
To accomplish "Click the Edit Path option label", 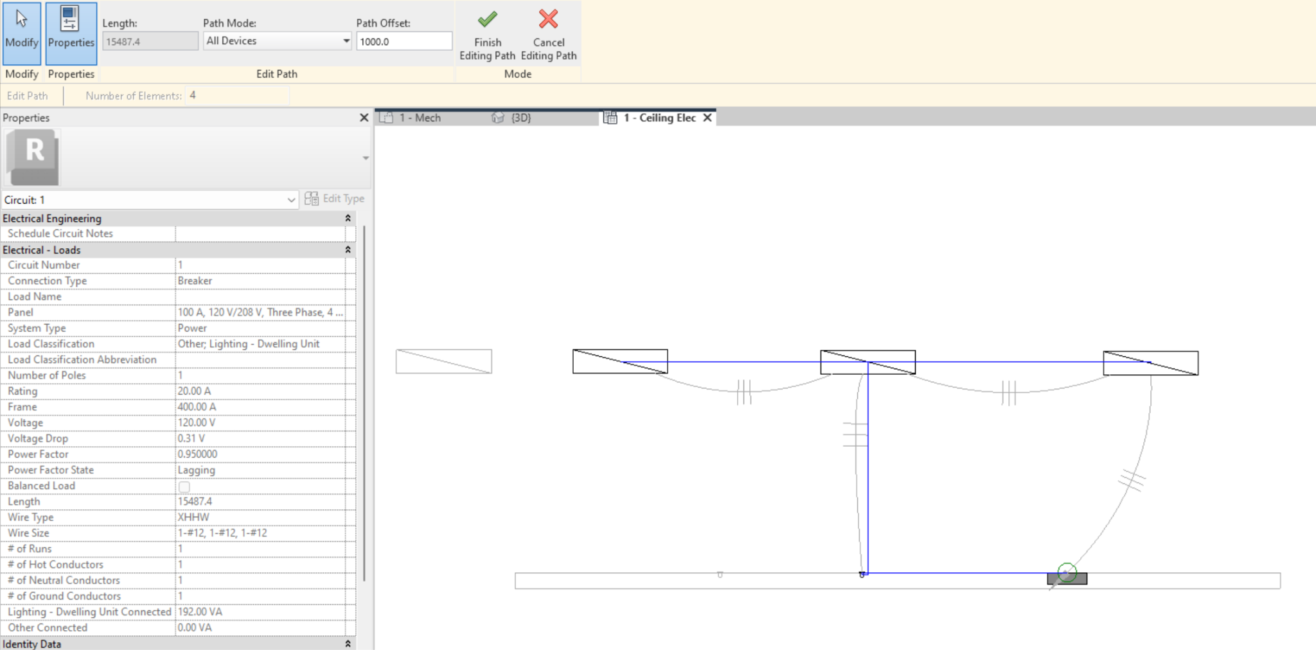I will [x=27, y=96].
